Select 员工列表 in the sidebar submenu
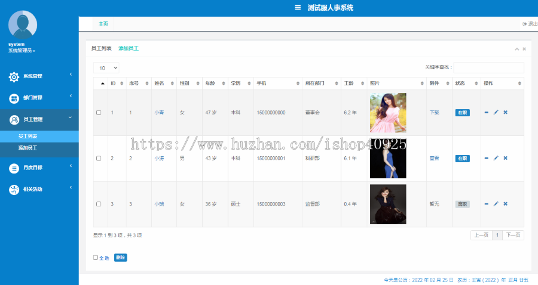538x285 pixels. click(x=39, y=136)
